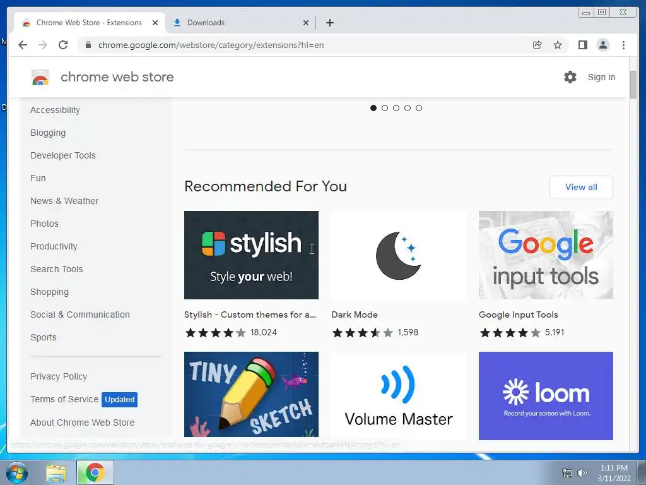Open the side panel icon
This screenshot has width=646, height=485.
tap(582, 45)
